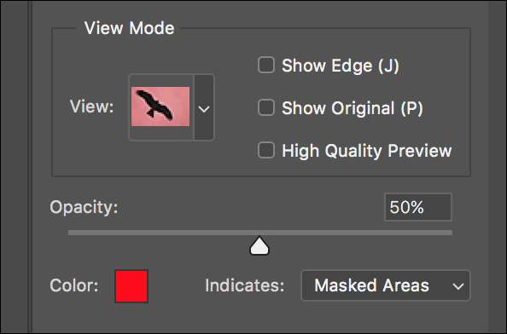Open the red mask Color swatch
The height and width of the screenshot is (334, 507).
[131, 286]
